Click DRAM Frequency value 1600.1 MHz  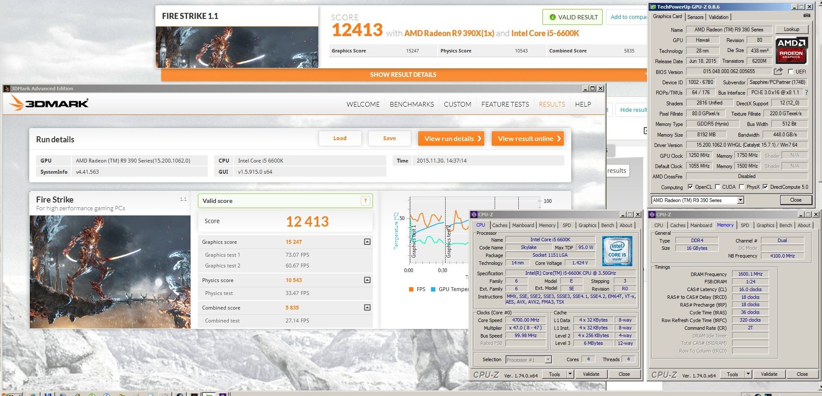pyautogui.click(x=750, y=274)
